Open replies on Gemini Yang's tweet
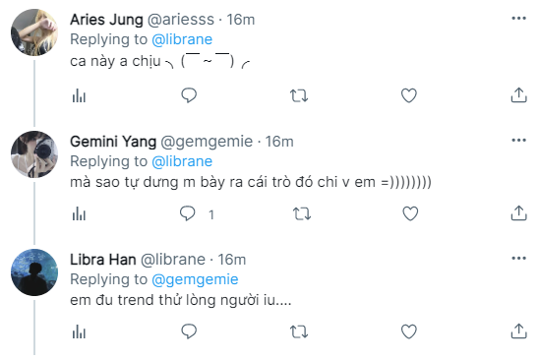The width and height of the screenshot is (540, 360). (187, 213)
